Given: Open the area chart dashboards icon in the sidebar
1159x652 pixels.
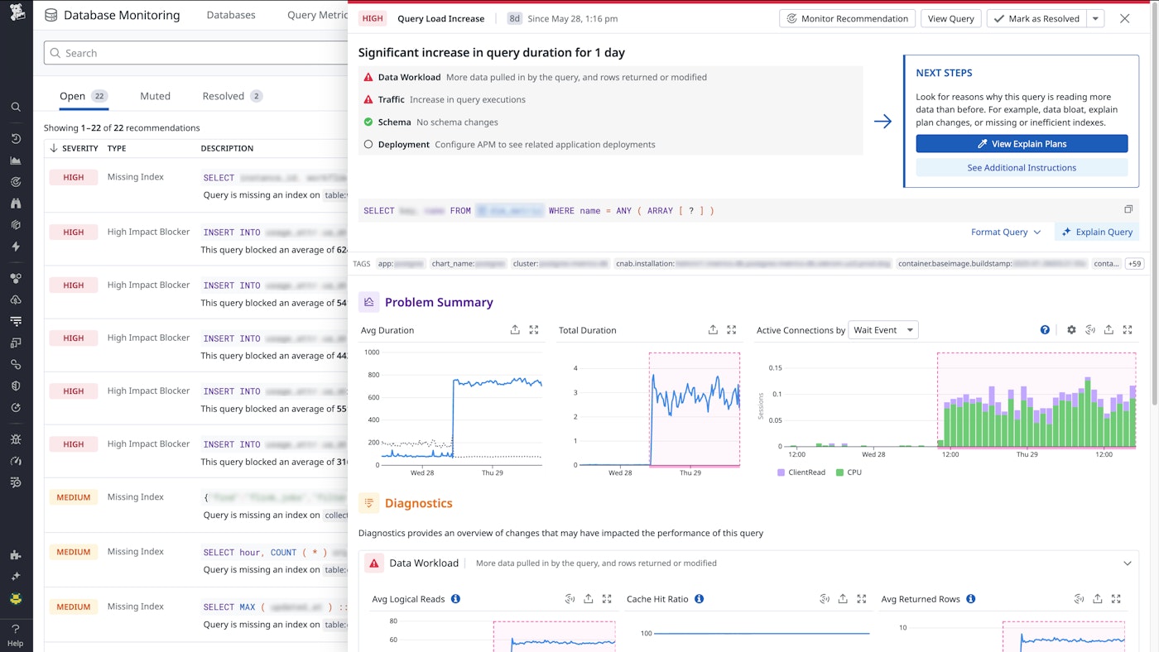Looking at the screenshot, I should click(x=16, y=161).
